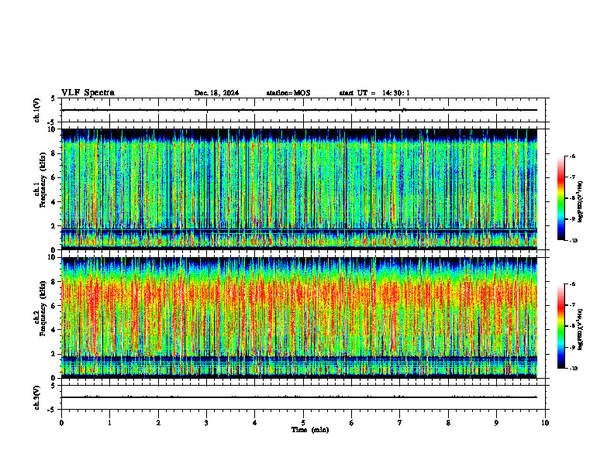
Task: Click the "-6" label on ch.1 colorbar
Action: coord(572,156)
